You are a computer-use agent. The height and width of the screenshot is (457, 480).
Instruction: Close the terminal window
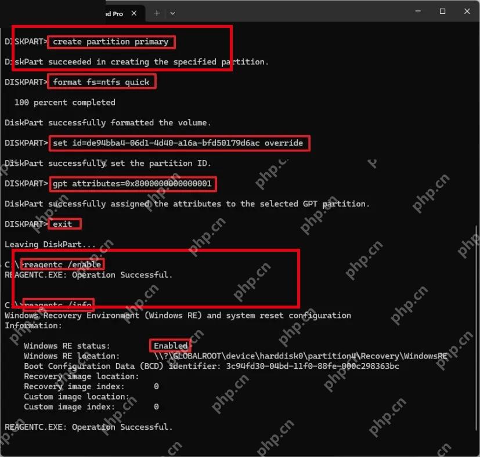click(467, 12)
